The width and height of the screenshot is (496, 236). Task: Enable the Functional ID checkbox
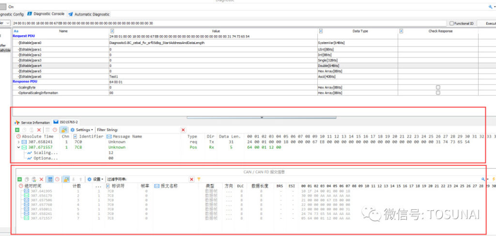point(452,23)
